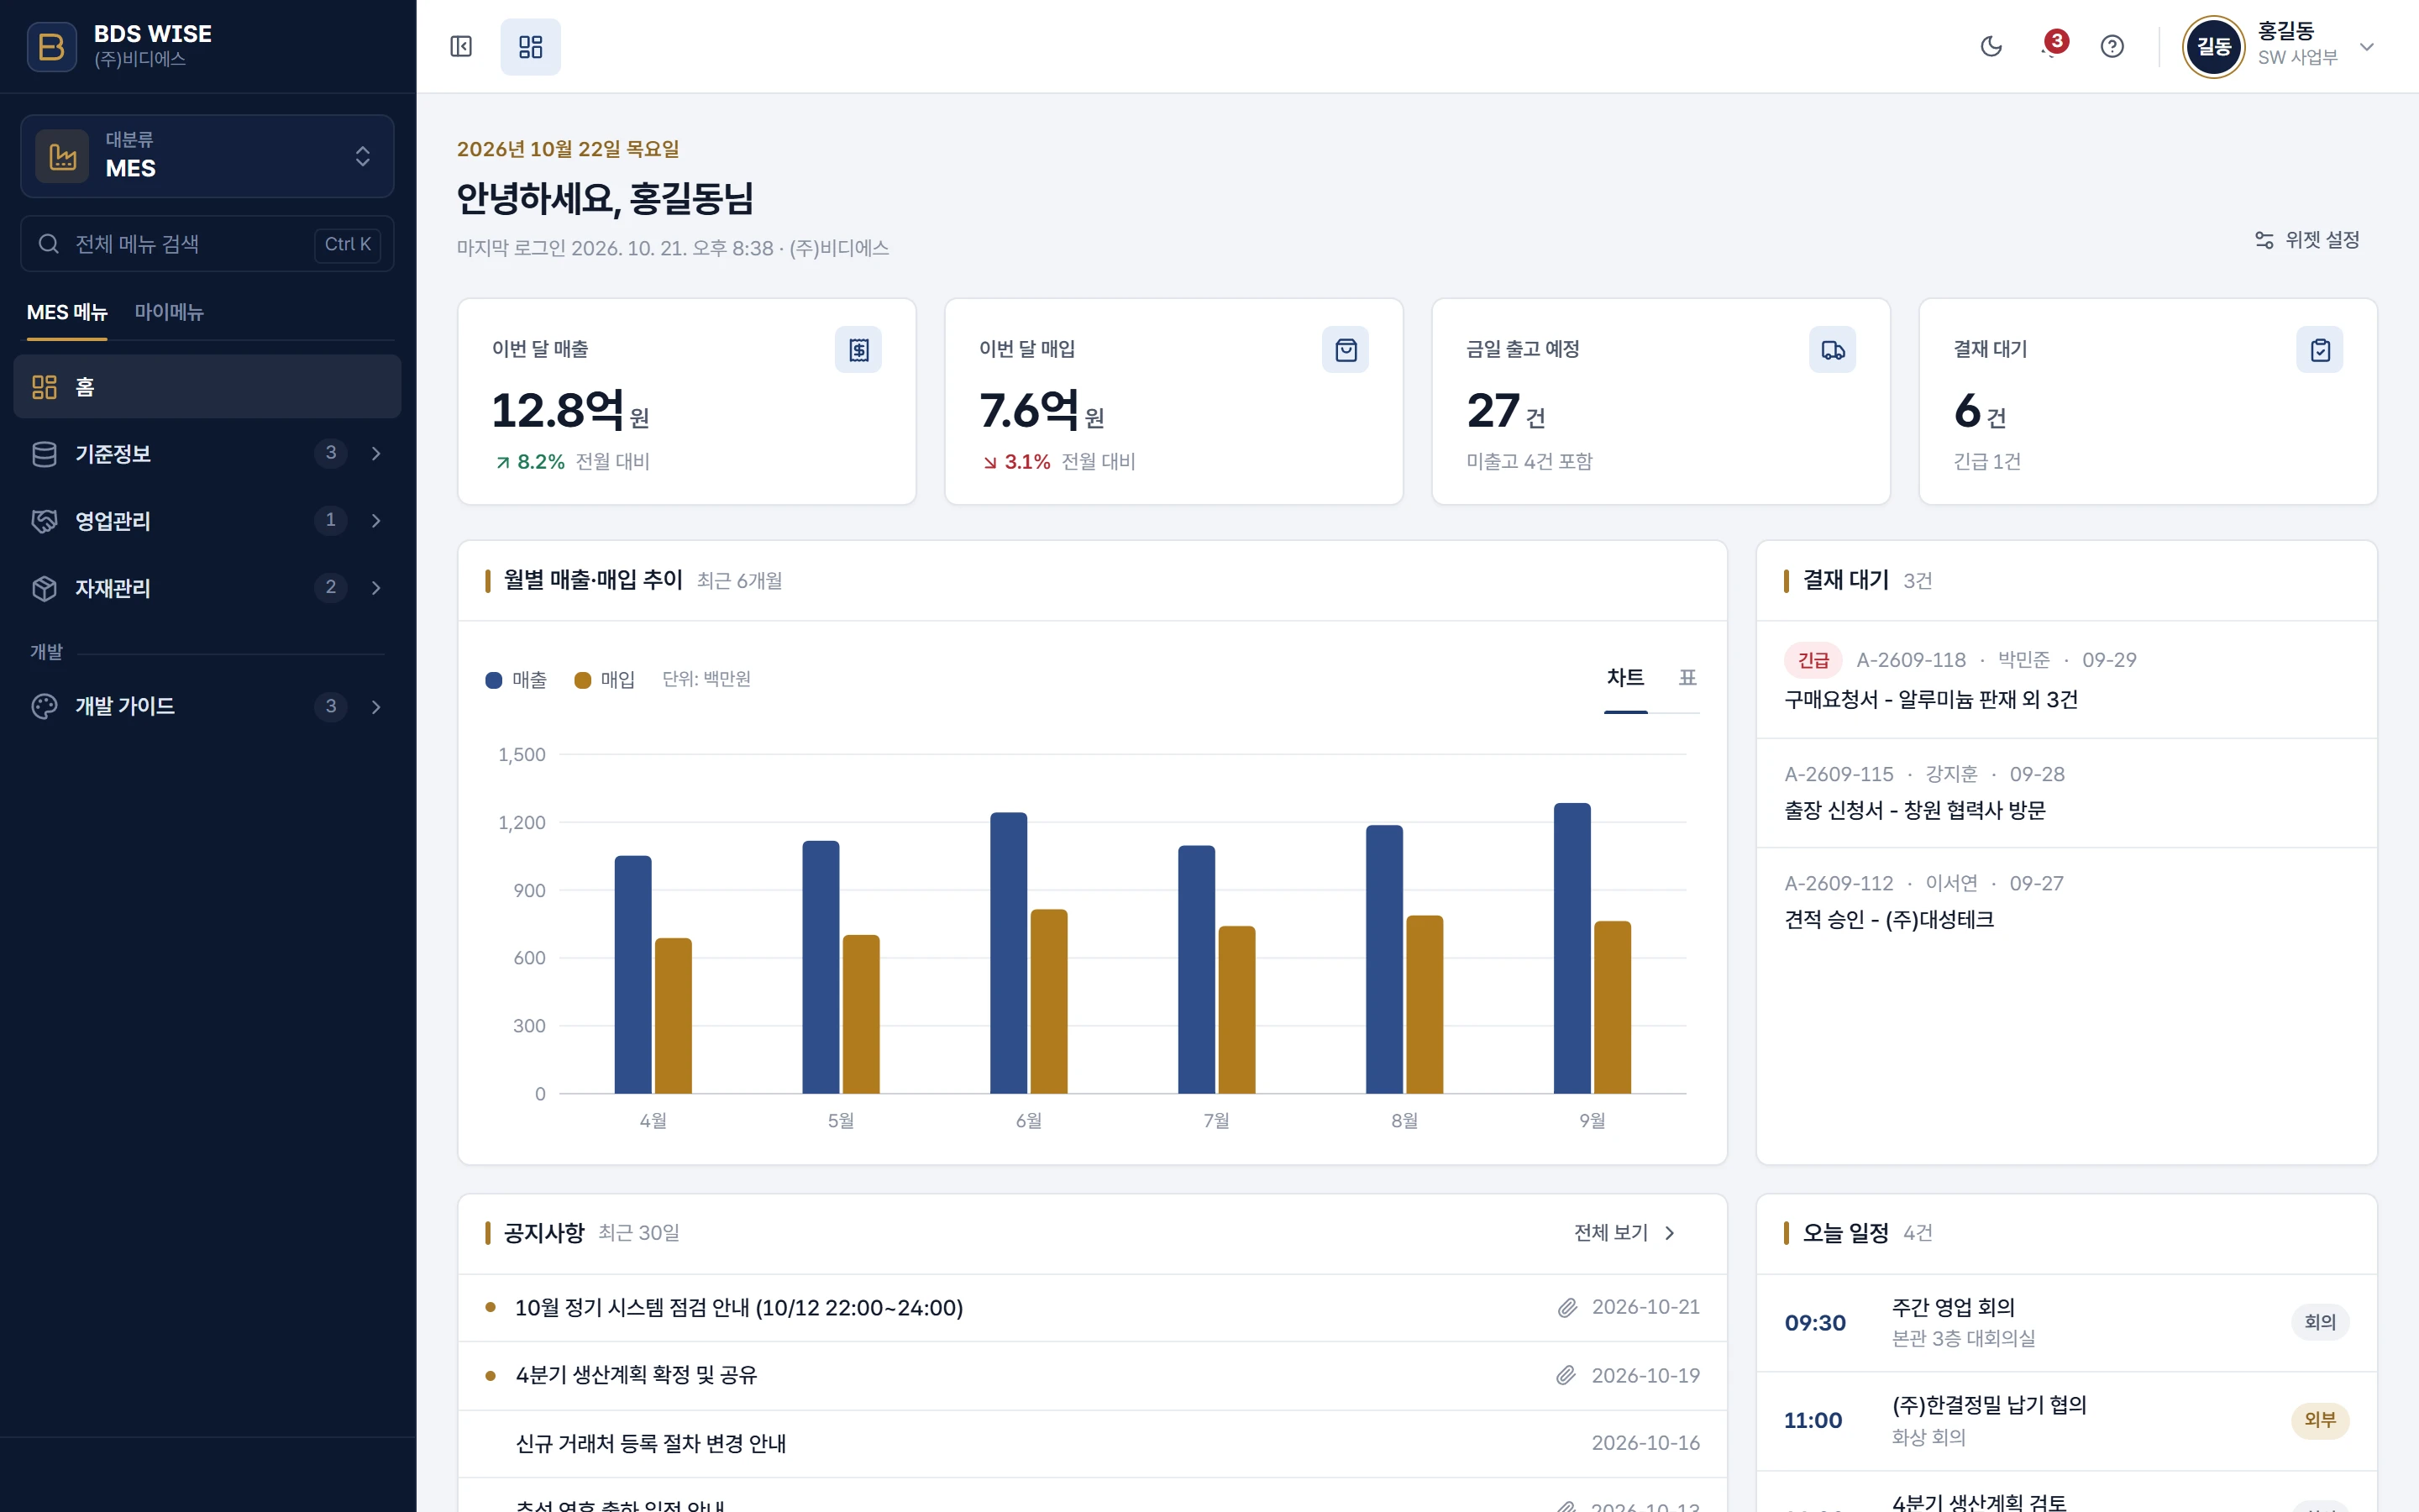2419x1512 pixels.
Task: Open notice 10월 정기 시스템 점검 안내
Action: [x=1092, y=1308]
